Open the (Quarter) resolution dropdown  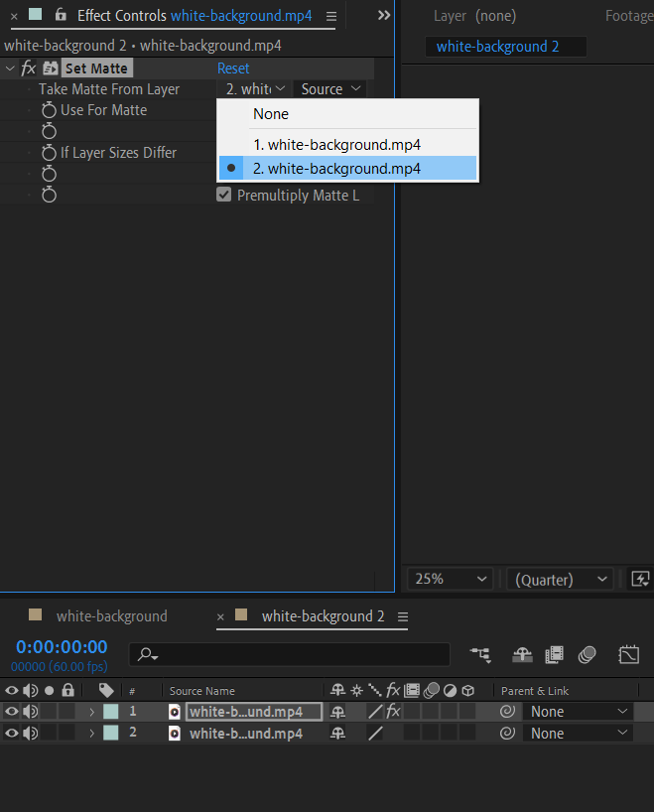pyautogui.click(x=560, y=579)
